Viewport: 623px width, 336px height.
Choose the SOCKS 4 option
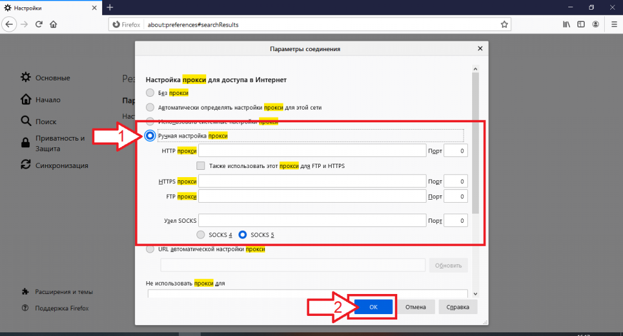point(201,234)
